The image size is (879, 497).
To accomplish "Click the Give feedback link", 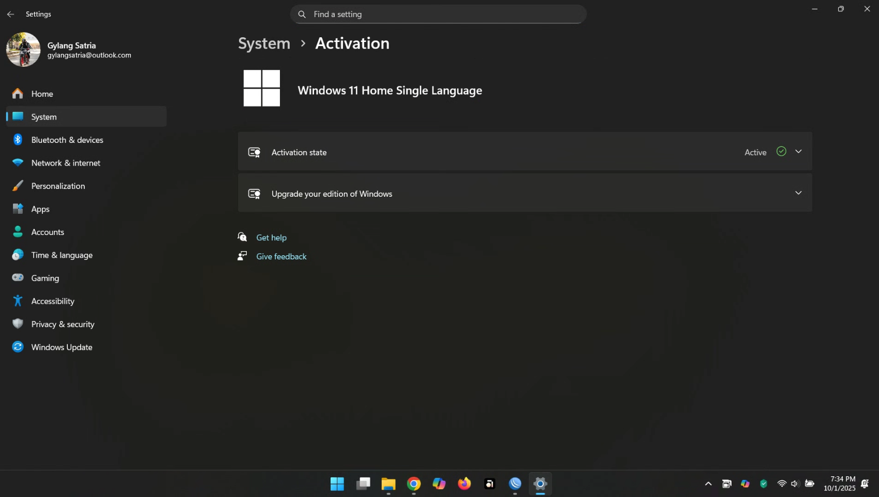I will click(x=281, y=256).
